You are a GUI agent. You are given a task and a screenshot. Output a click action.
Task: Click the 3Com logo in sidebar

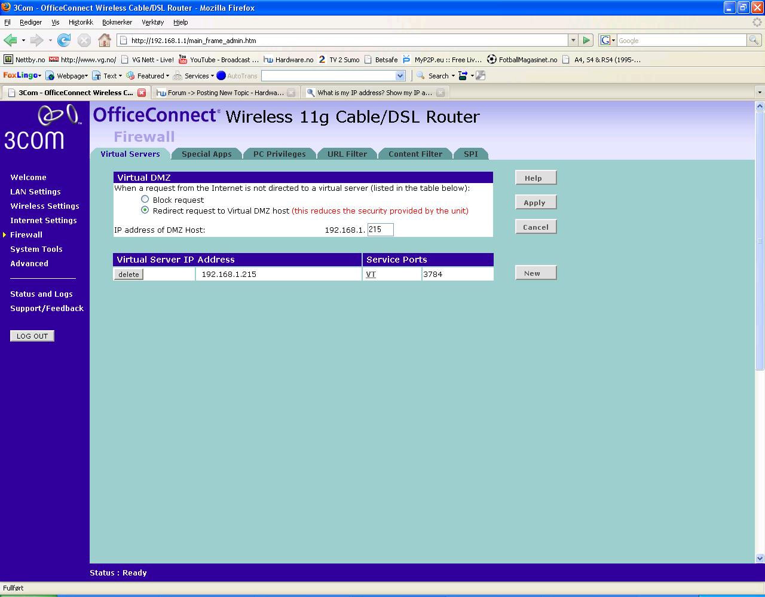point(42,126)
